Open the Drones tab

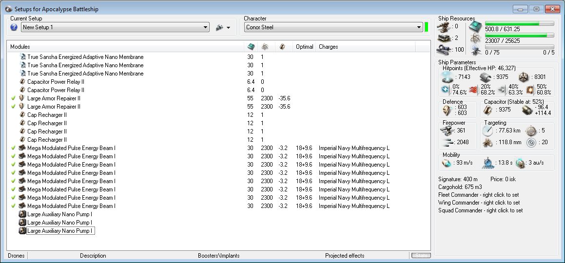16,256
